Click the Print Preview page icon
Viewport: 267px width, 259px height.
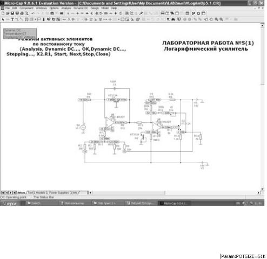click(x=26, y=13)
